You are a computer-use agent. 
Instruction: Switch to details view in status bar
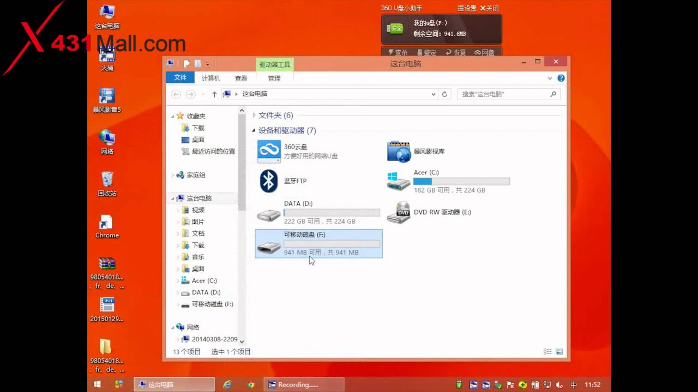pyautogui.click(x=547, y=352)
